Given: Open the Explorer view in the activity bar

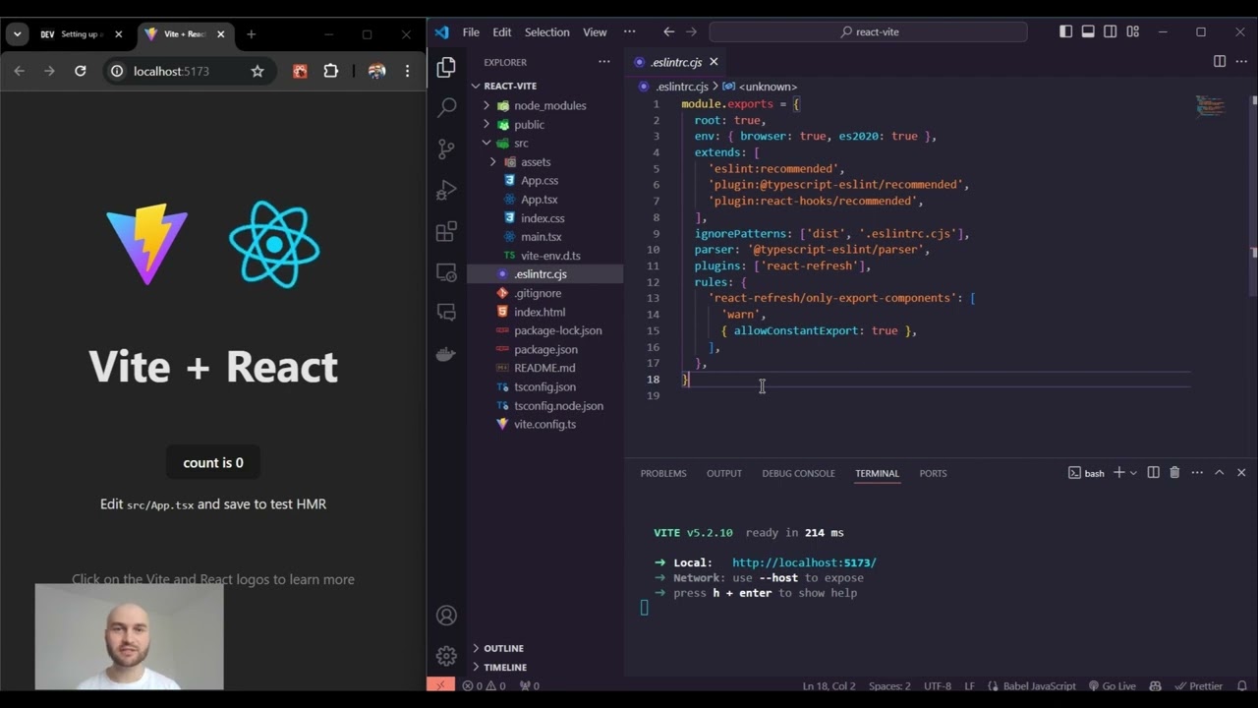Looking at the screenshot, I should coord(446,67).
